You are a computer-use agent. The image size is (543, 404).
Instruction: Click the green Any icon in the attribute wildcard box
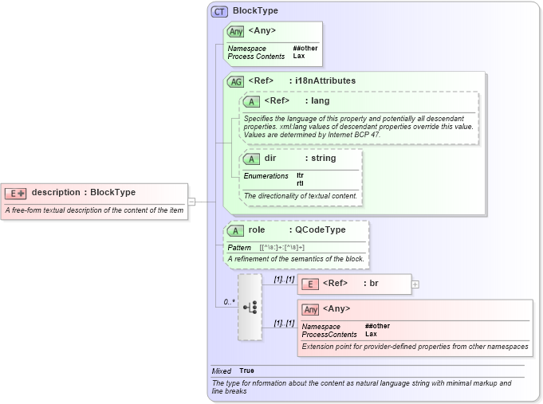235,32
